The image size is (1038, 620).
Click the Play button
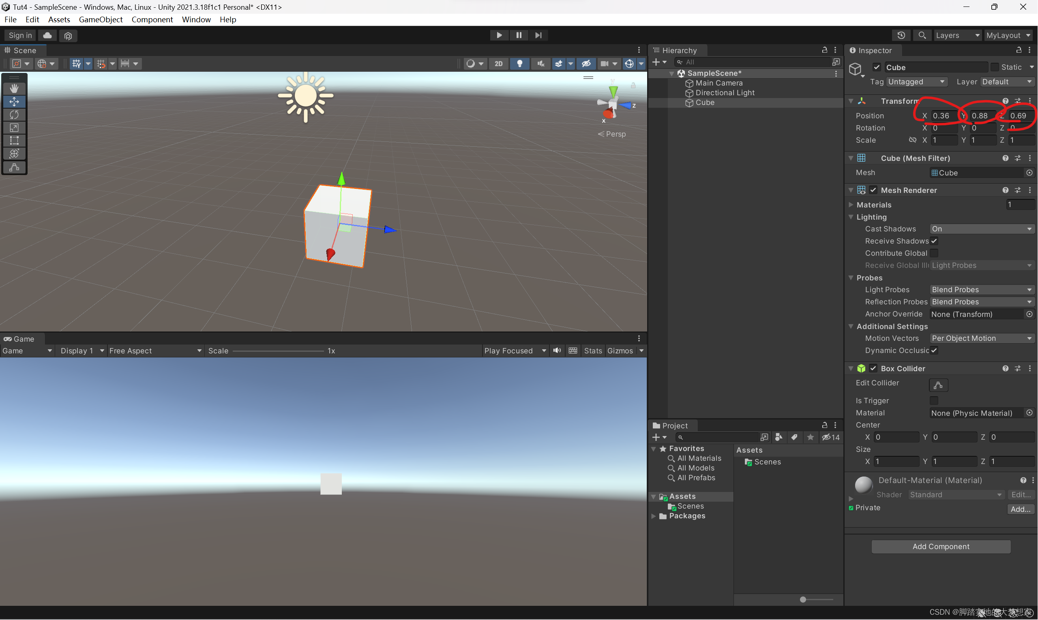click(x=499, y=35)
